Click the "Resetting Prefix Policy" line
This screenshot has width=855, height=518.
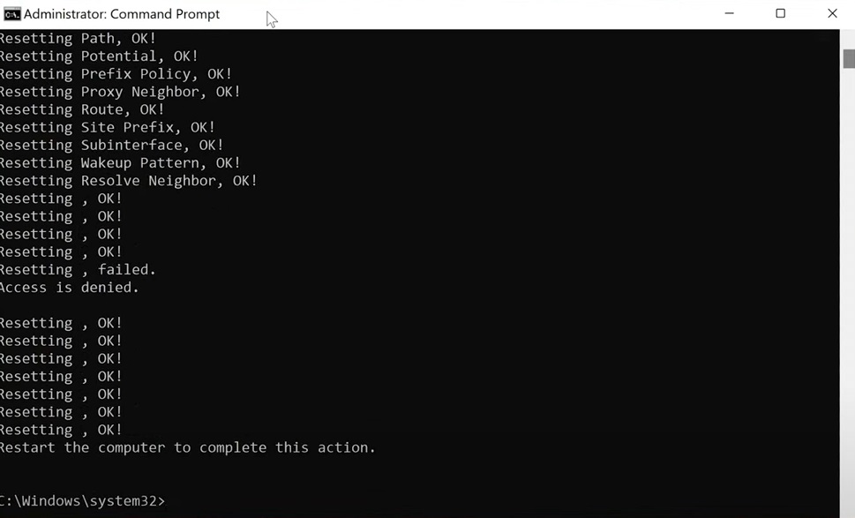(x=116, y=74)
